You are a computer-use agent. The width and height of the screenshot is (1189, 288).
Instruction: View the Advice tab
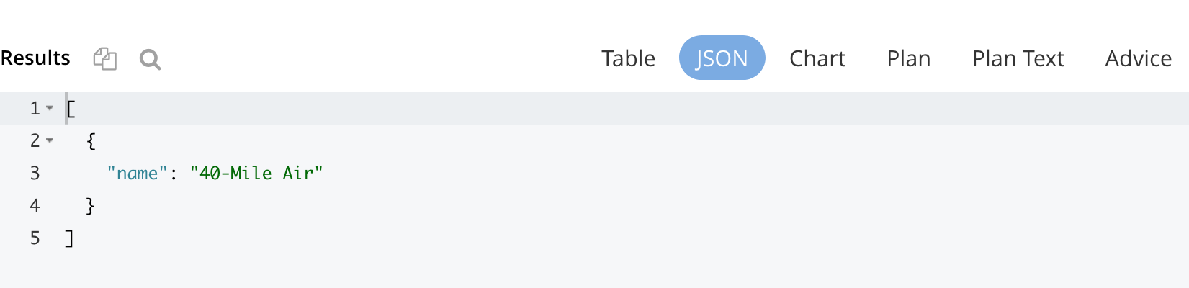point(1138,58)
